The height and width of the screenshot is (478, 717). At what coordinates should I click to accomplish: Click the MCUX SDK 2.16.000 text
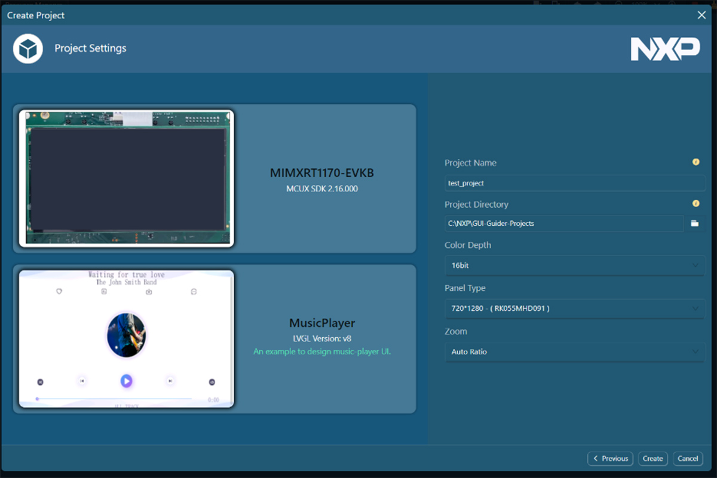click(x=322, y=189)
